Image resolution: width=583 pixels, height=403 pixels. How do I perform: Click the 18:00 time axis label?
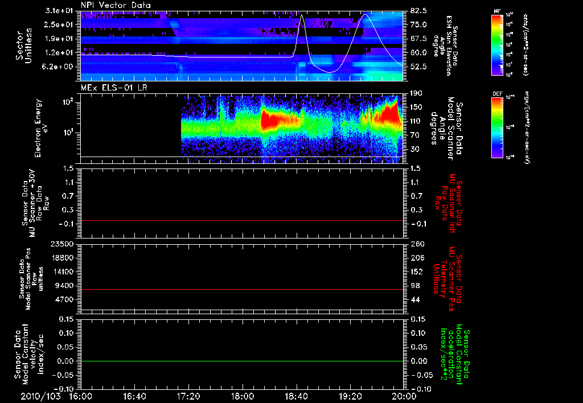pos(243,396)
